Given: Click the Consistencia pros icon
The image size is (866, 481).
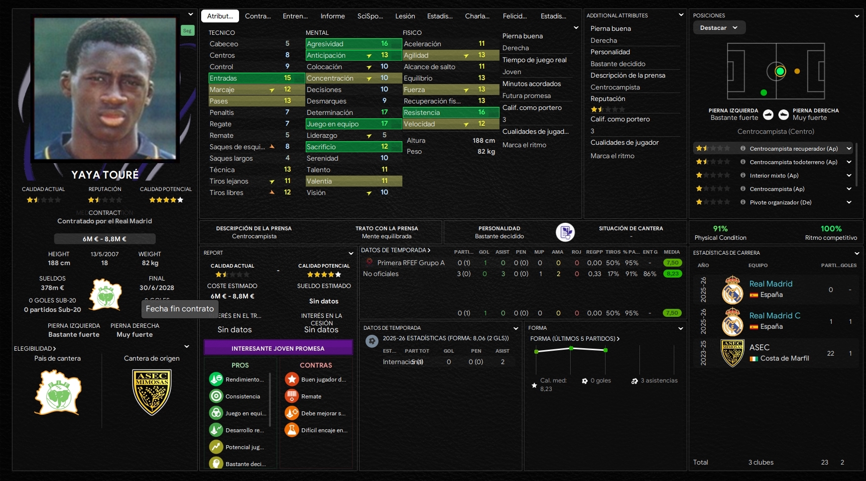Looking at the screenshot, I should (x=216, y=396).
